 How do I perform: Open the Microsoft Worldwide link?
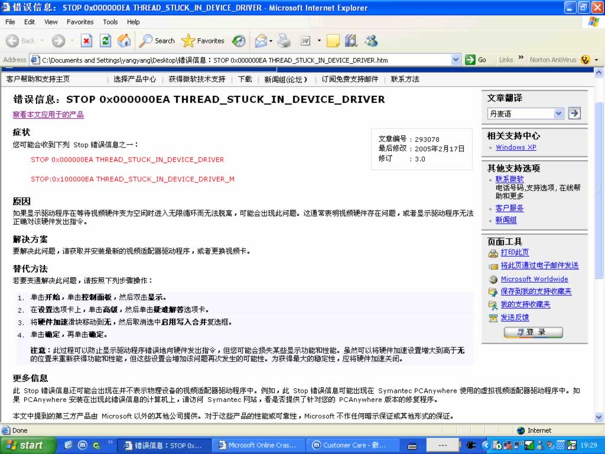click(534, 279)
